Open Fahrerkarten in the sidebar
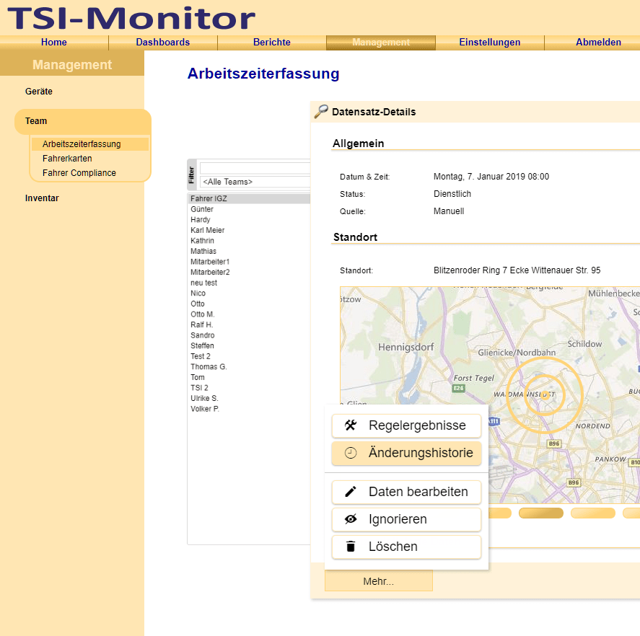Screen dimensions: 640x636 click(x=67, y=159)
